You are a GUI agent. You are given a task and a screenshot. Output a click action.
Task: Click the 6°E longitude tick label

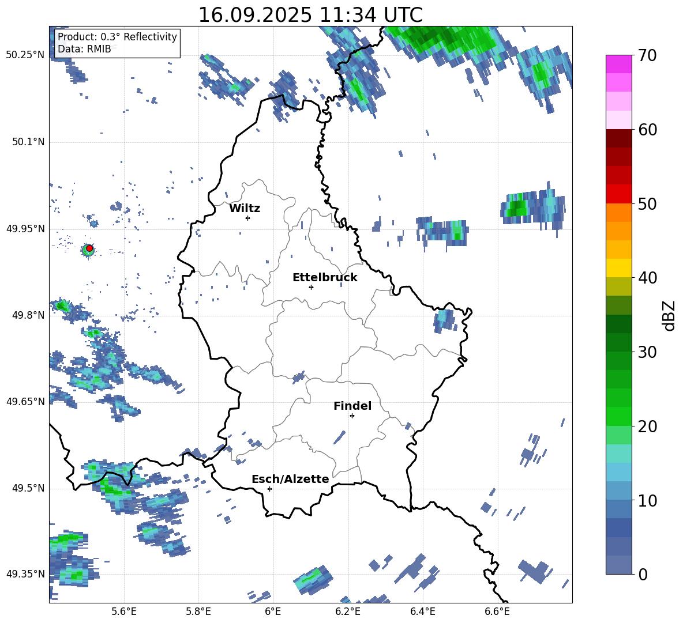coord(273,611)
